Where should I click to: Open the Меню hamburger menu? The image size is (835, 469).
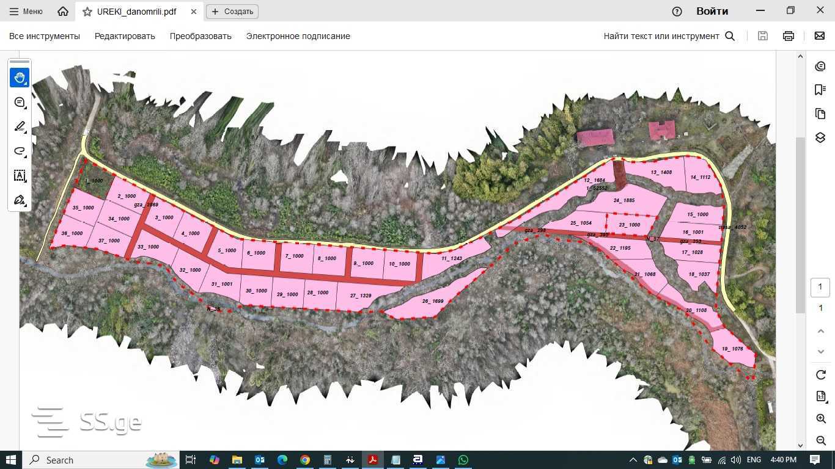tap(26, 12)
